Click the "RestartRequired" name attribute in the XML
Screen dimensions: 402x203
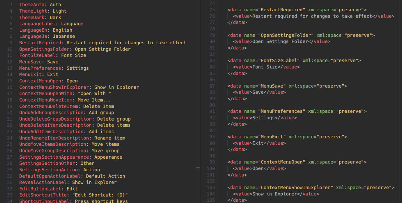(x=282, y=10)
